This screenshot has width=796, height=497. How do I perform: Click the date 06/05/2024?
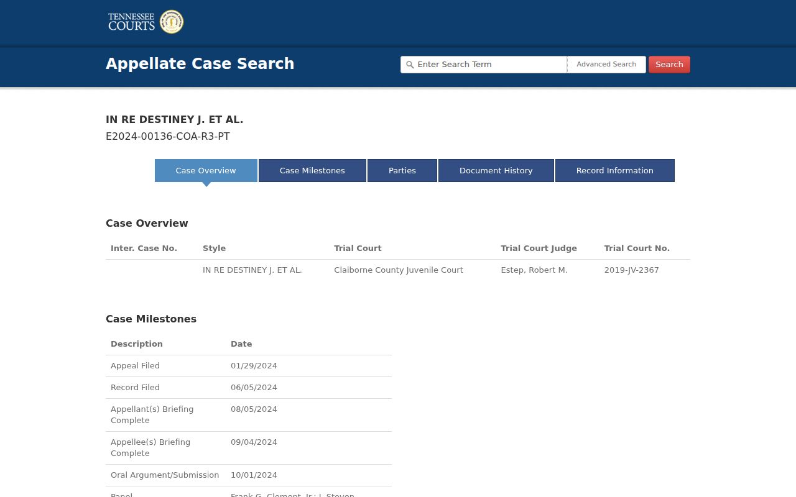[x=254, y=388]
